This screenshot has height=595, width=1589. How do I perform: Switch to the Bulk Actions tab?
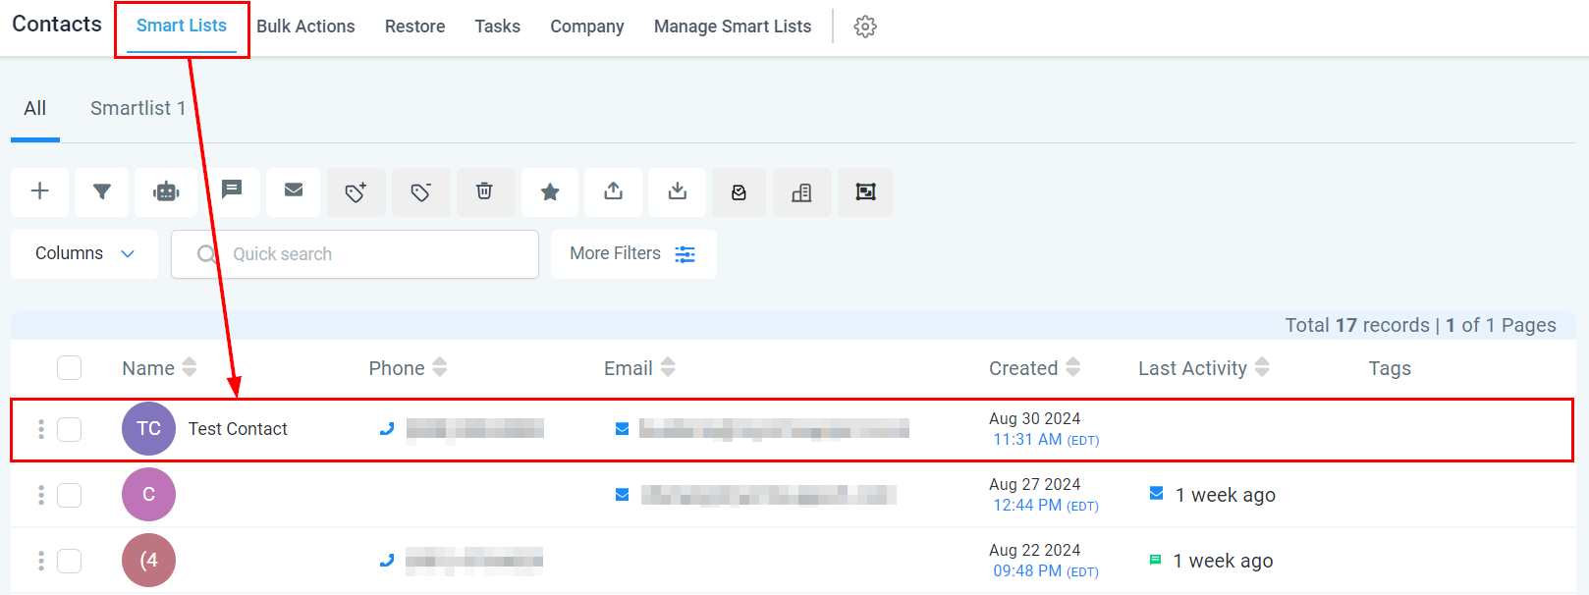pyautogui.click(x=305, y=27)
